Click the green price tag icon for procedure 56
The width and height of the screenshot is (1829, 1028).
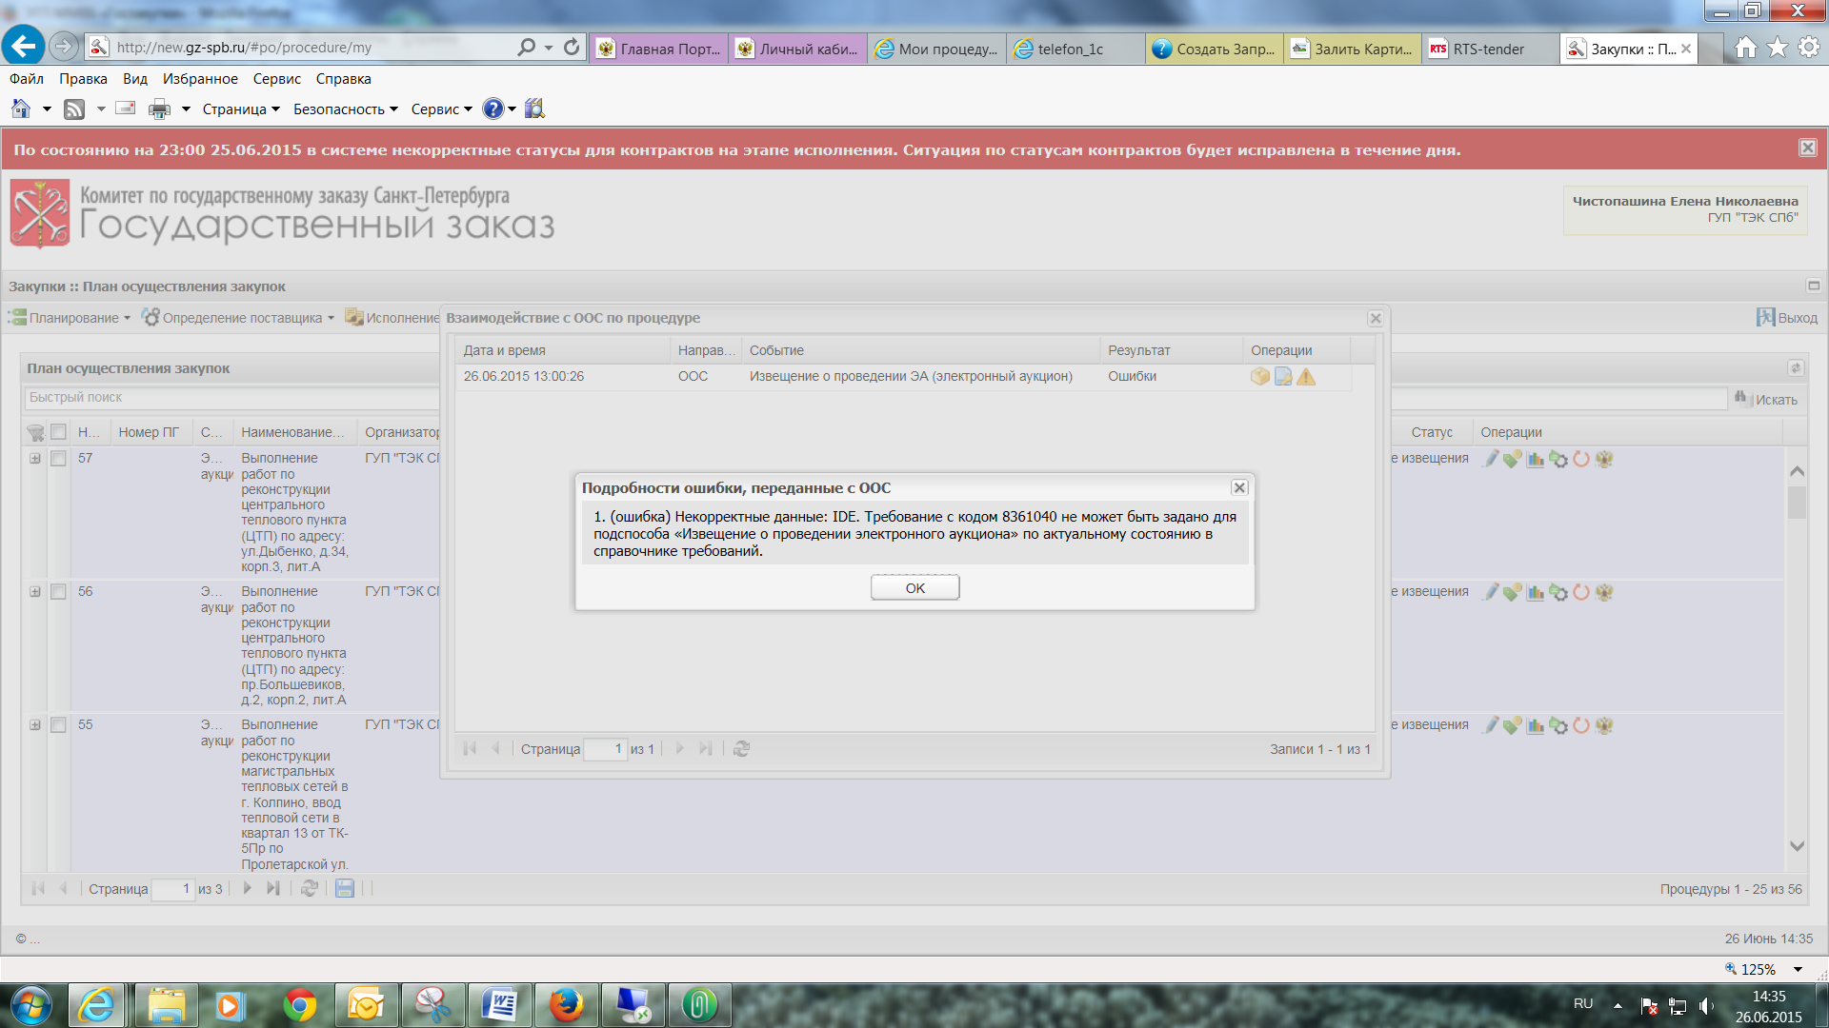click(1512, 592)
